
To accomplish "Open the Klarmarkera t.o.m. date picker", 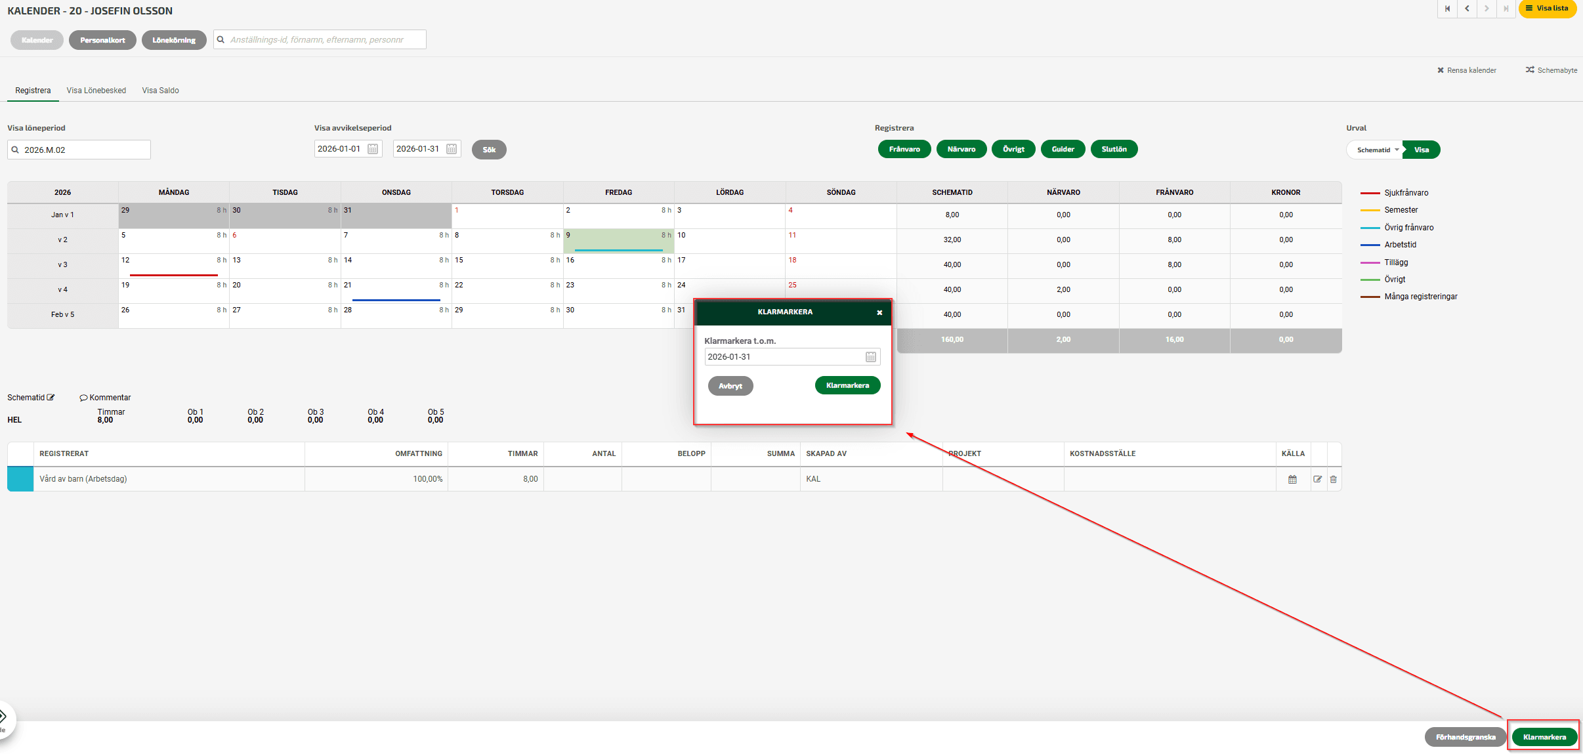I will tap(870, 357).
